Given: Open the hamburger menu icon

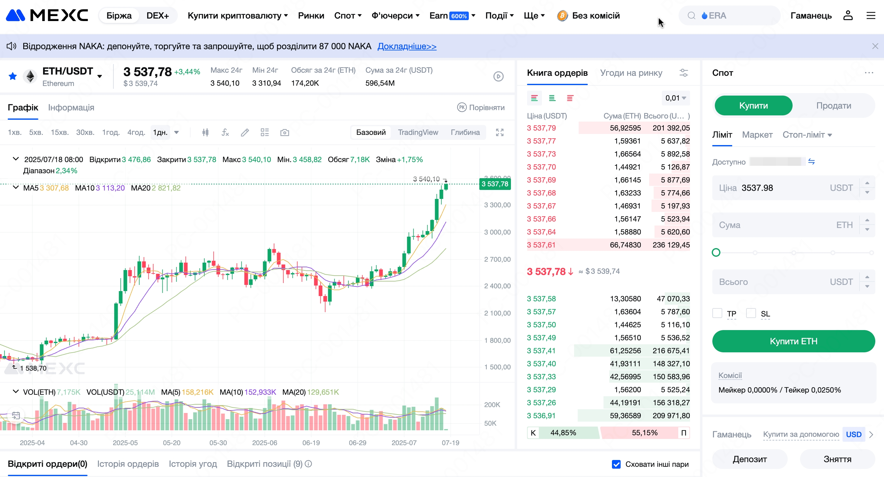Looking at the screenshot, I should point(871,15).
